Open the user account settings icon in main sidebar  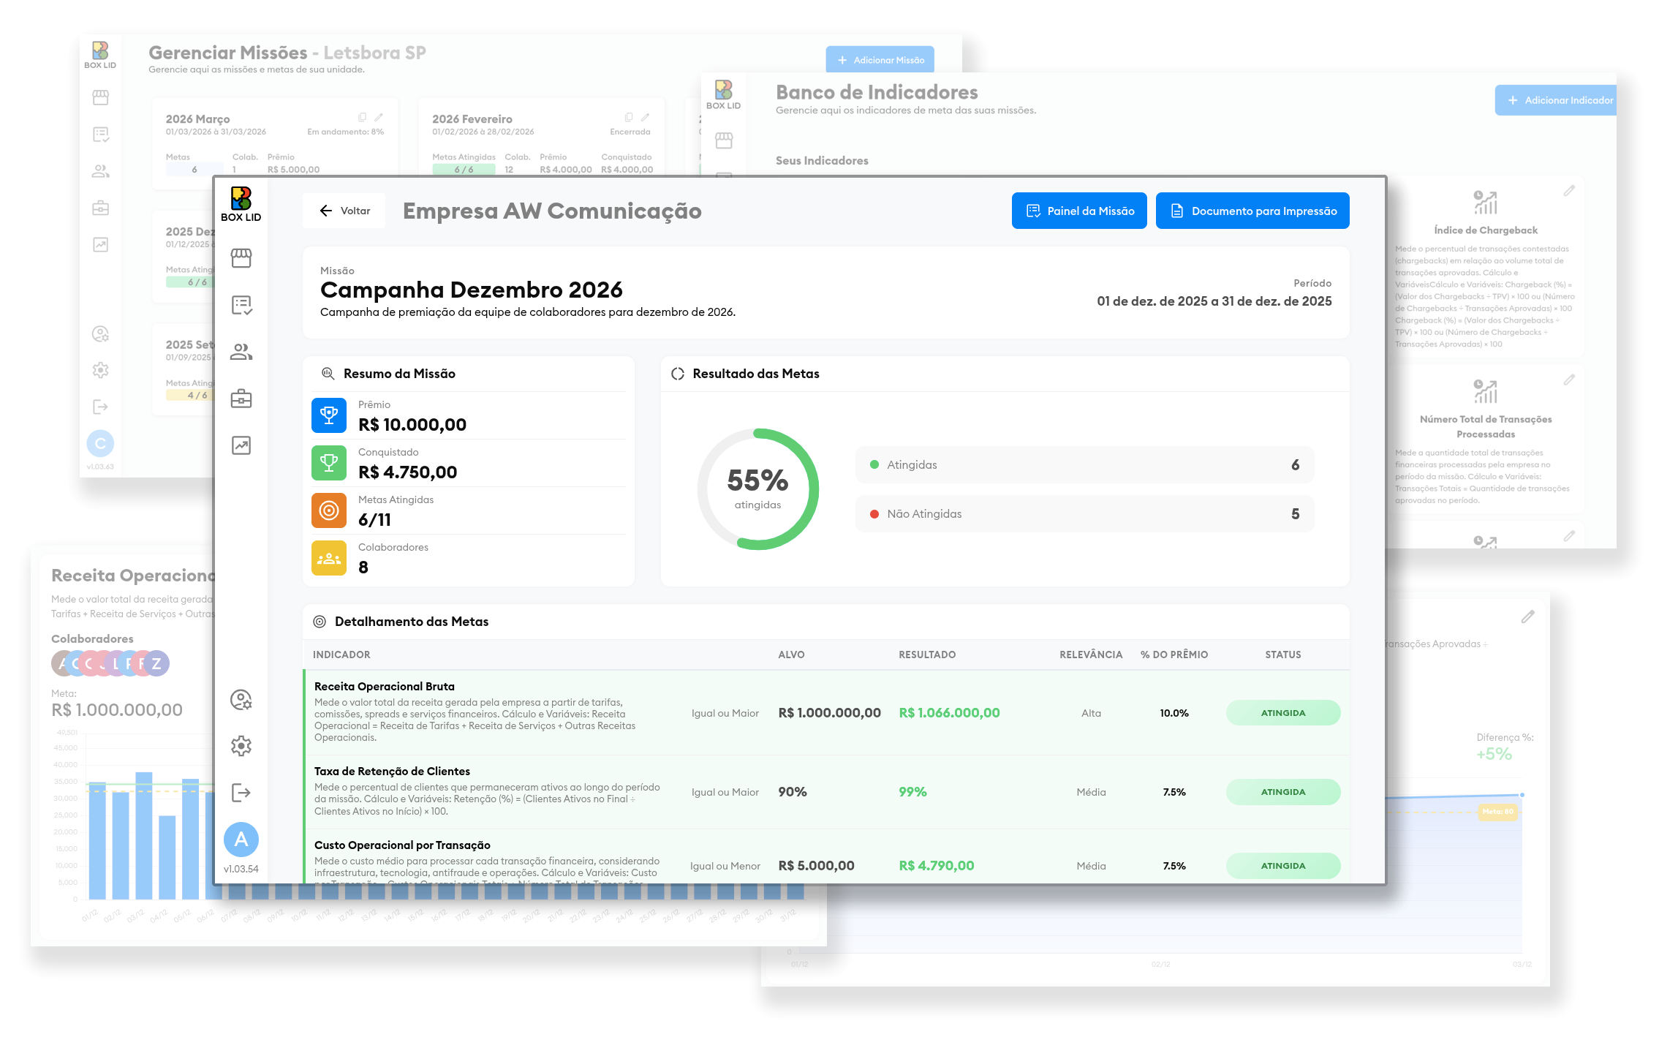pyautogui.click(x=241, y=700)
